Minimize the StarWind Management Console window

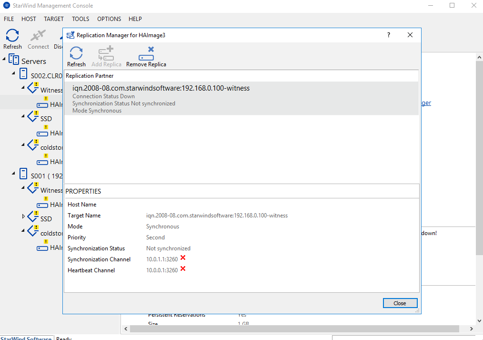pos(431,5)
